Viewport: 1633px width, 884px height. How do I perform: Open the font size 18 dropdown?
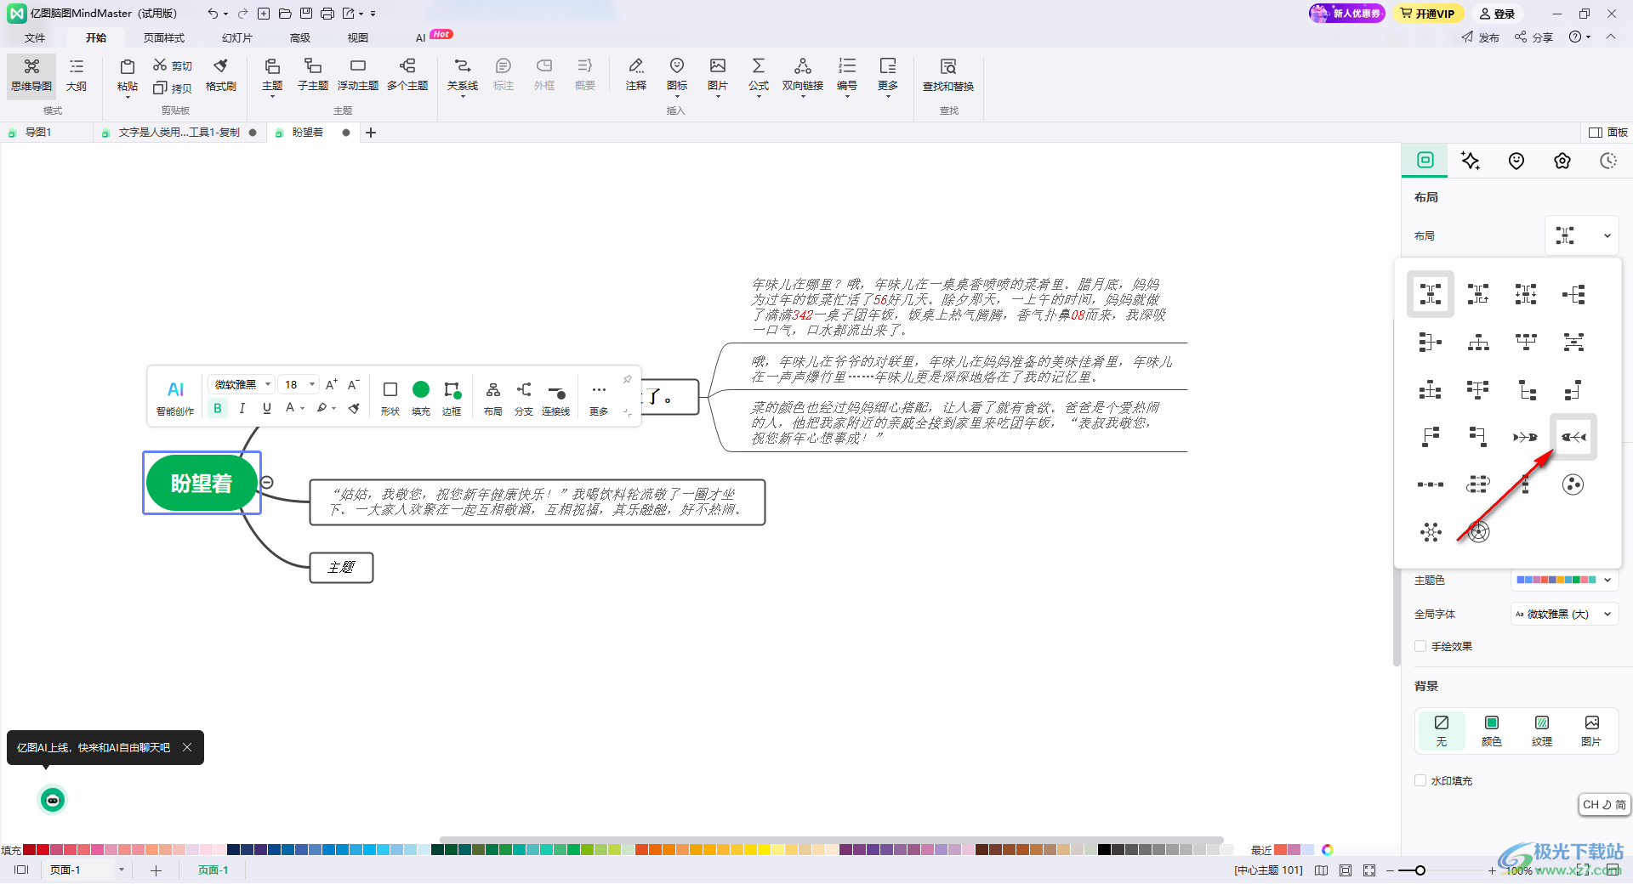[299, 384]
